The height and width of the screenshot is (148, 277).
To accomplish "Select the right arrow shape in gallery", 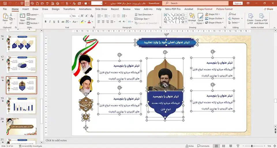I will 176,18.
